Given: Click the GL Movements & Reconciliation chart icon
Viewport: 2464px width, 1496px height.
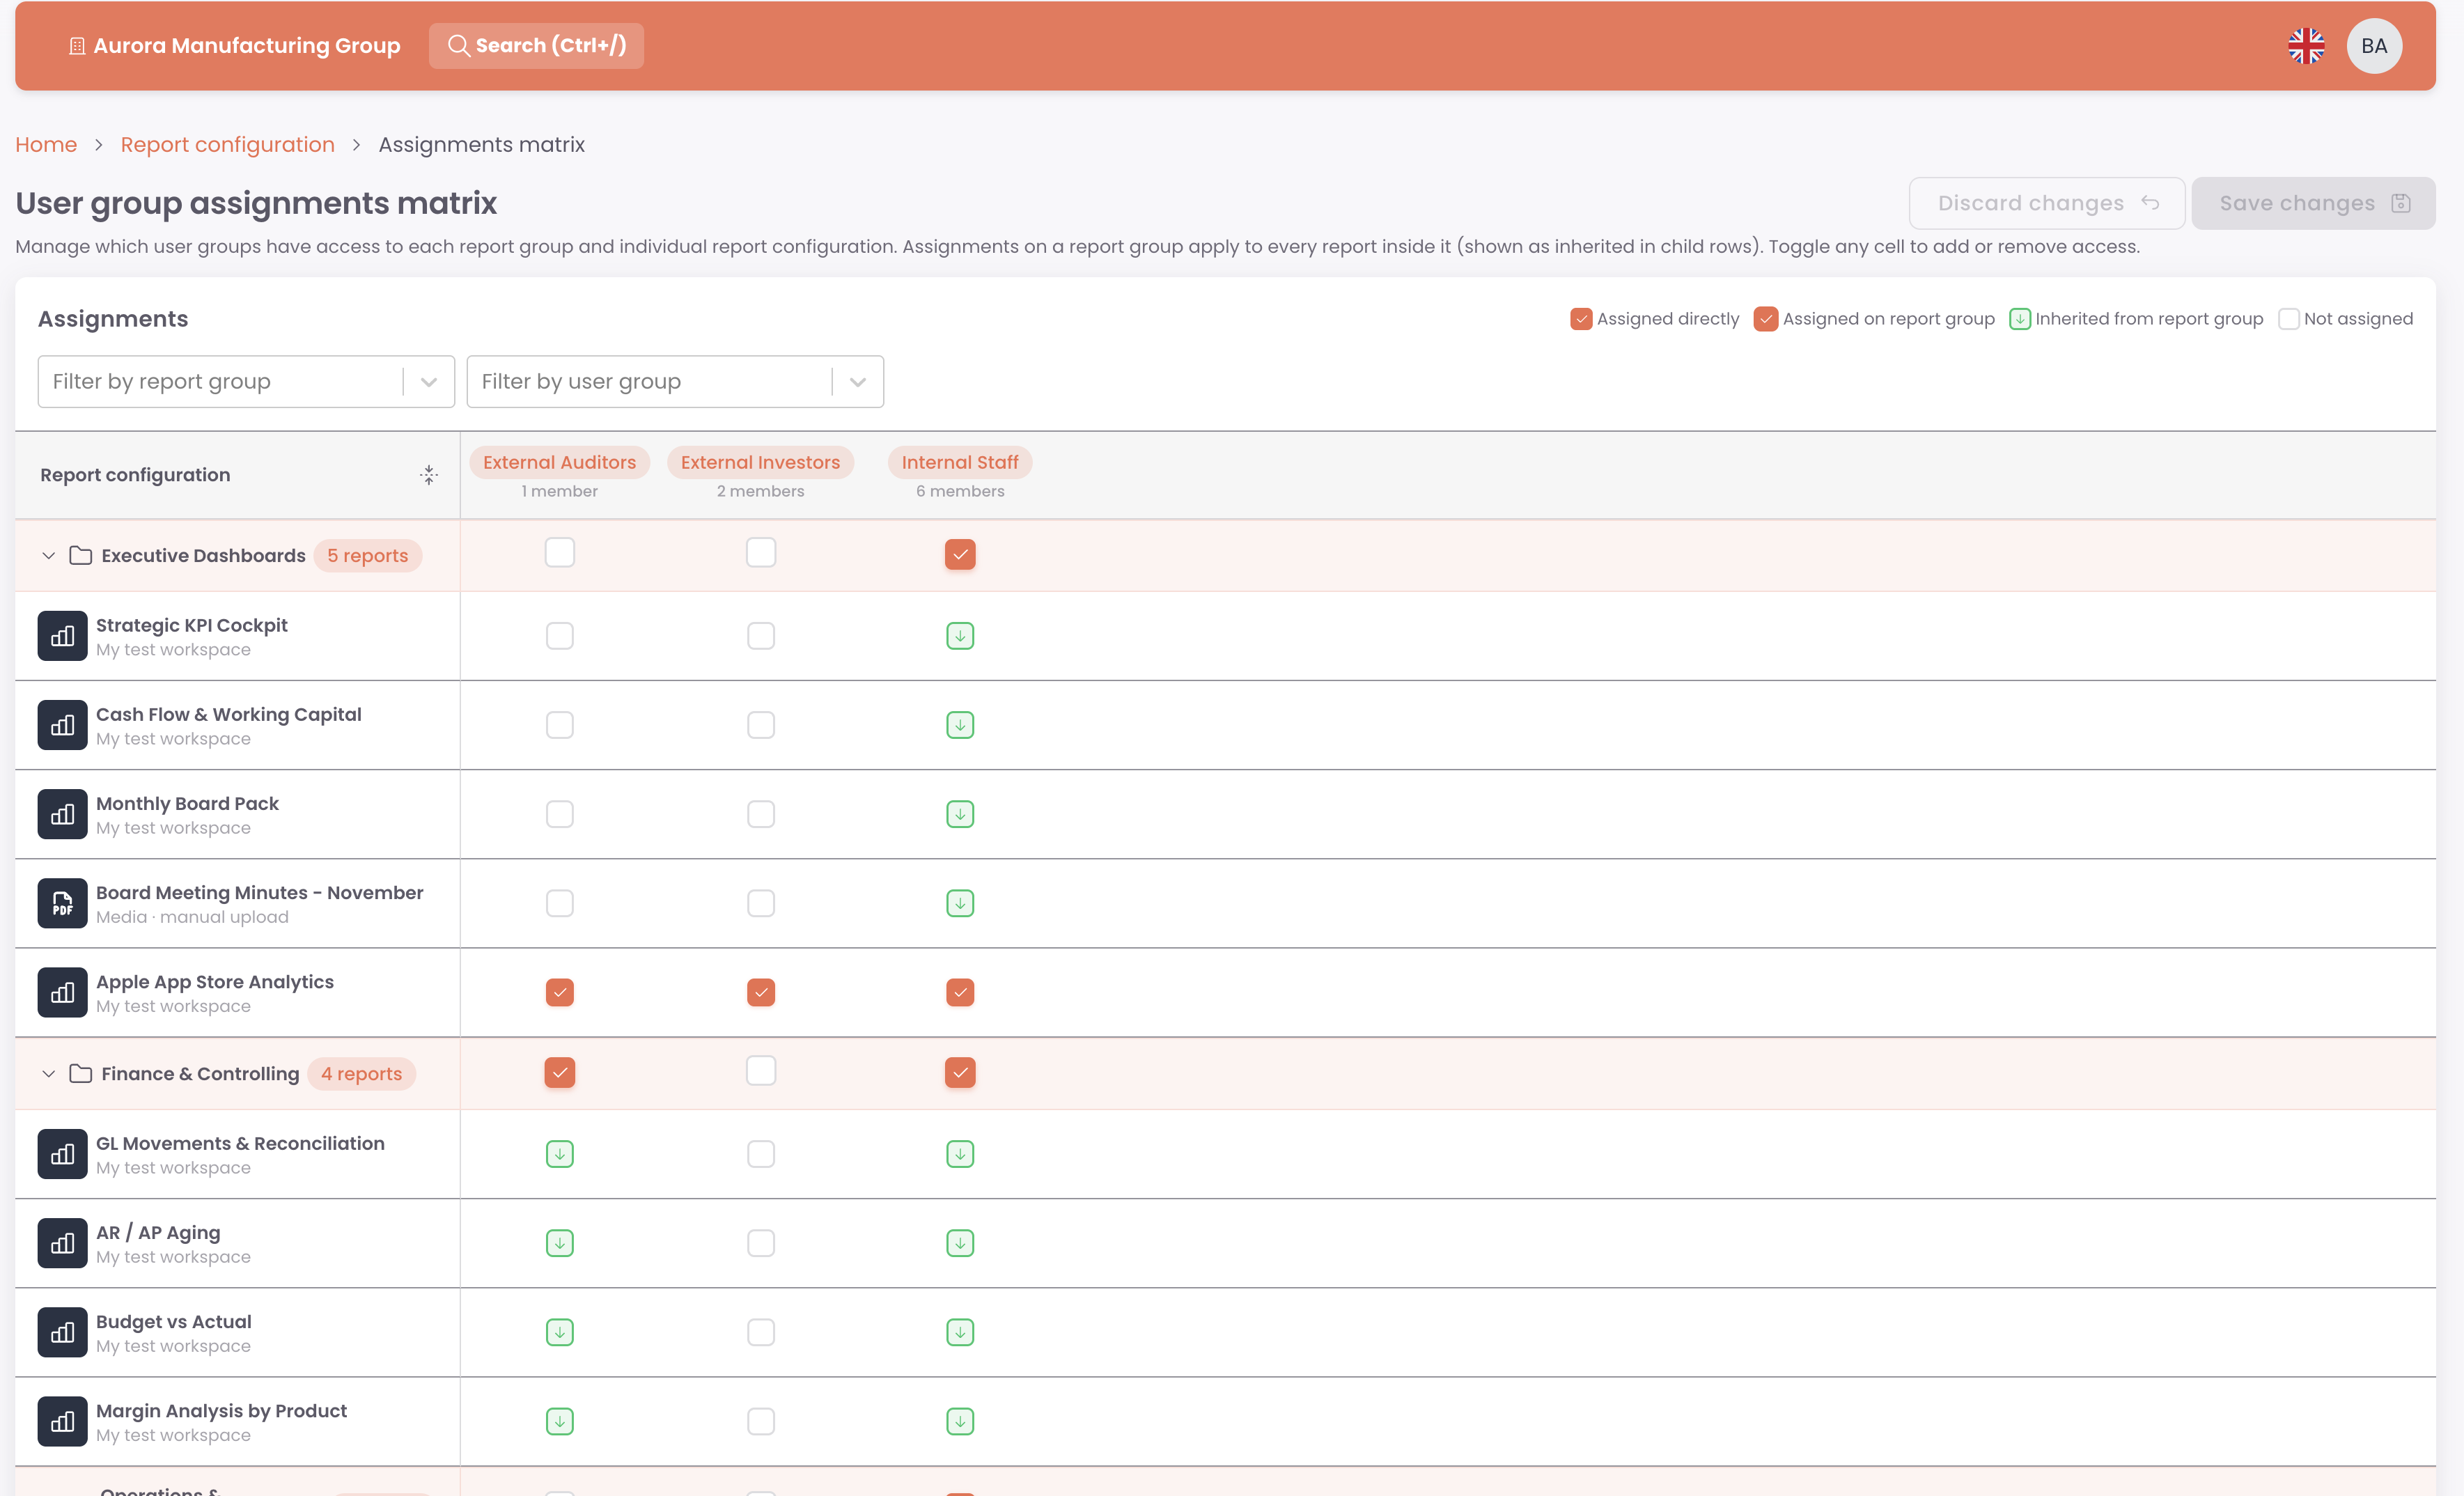Looking at the screenshot, I should click(x=62, y=1154).
